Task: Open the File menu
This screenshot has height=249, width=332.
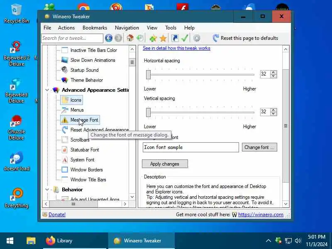Action: pos(47,28)
